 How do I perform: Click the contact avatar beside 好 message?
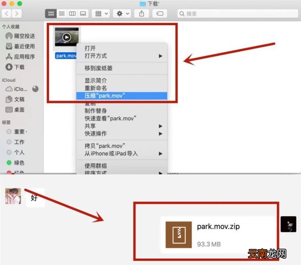click(x=13, y=196)
